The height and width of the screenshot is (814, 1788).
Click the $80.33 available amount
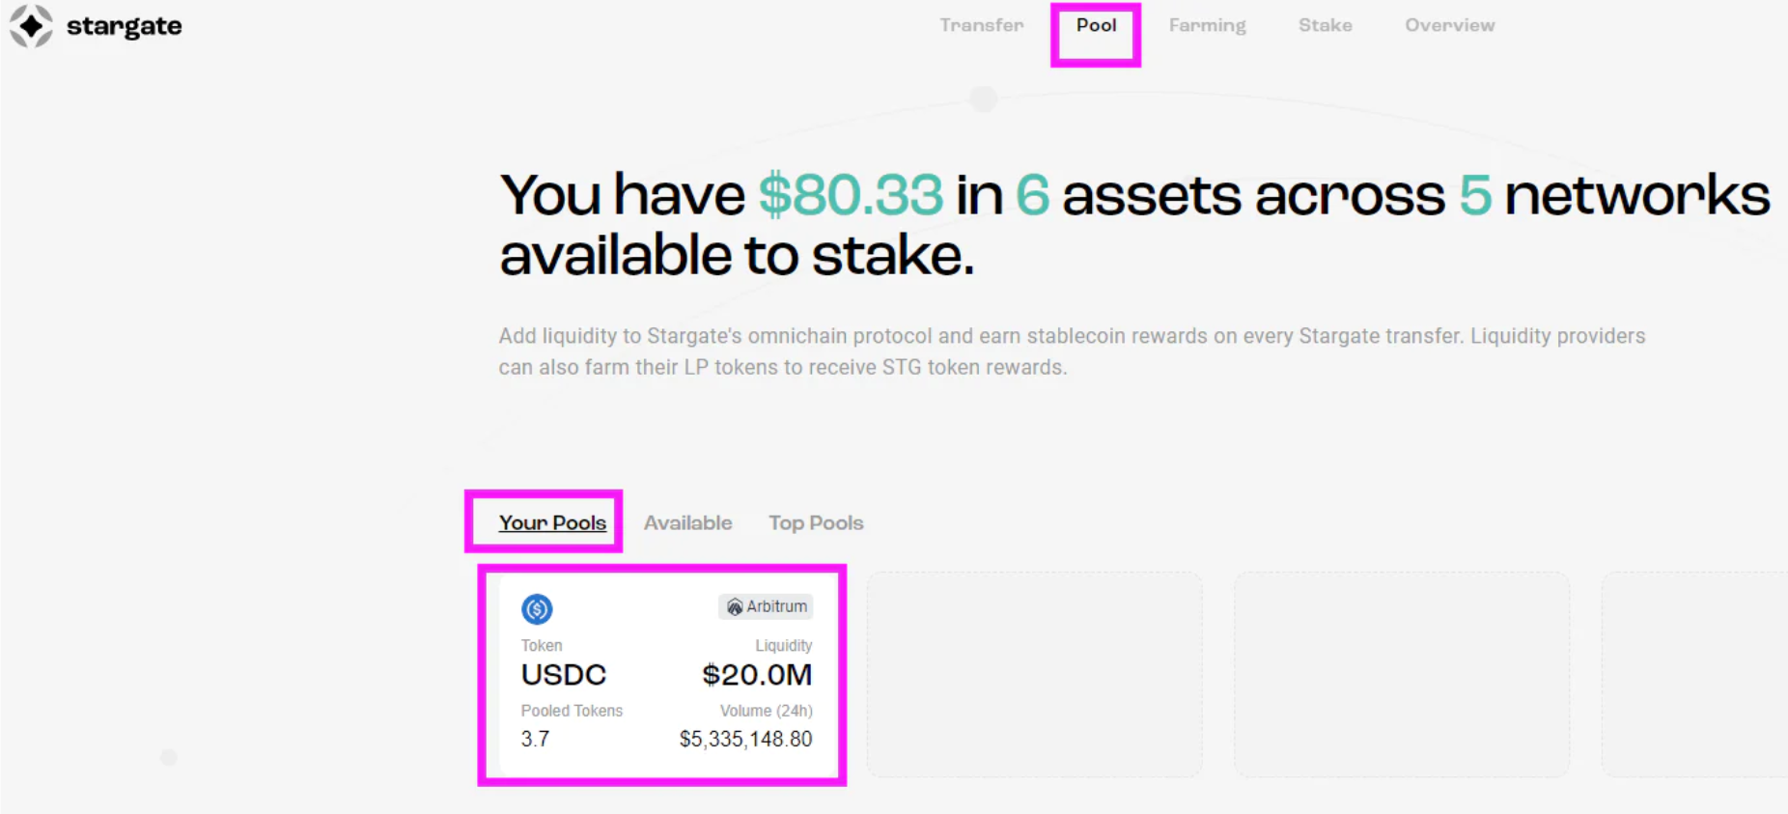coord(851,195)
